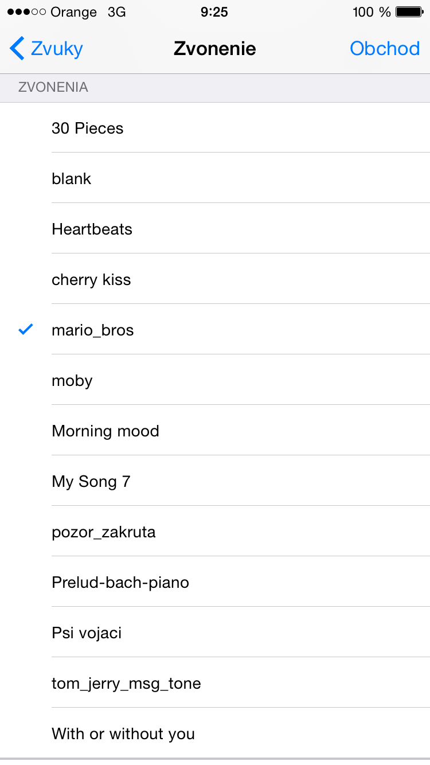Tap the signal strength dots
Image resolution: width=430 pixels, height=765 pixels.
[x=26, y=12]
